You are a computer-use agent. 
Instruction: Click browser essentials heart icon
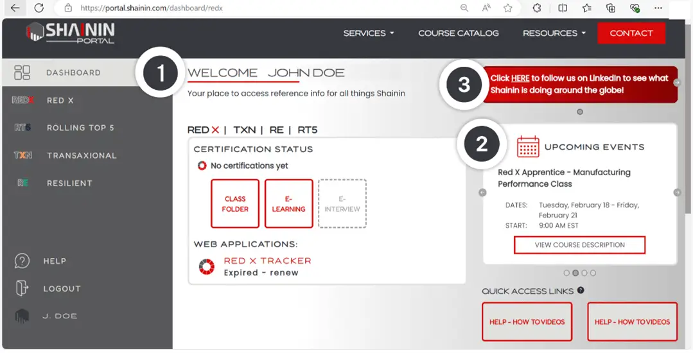coord(635,8)
